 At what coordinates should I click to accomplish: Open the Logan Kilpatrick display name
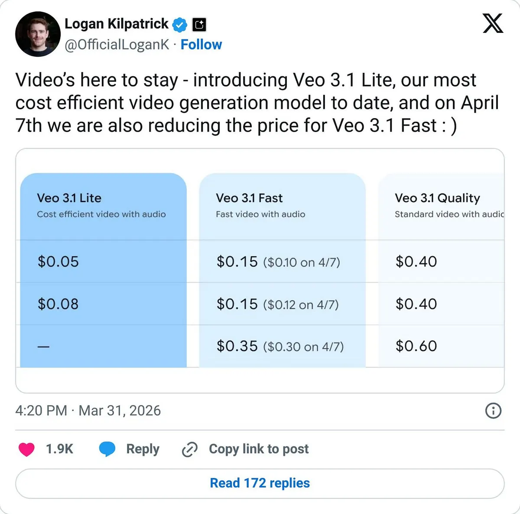pyautogui.click(x=117, y=24)
